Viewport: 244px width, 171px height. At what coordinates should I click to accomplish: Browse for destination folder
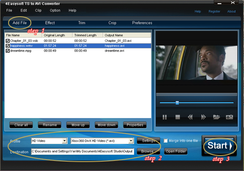pyautogui.click(x=148, y=151)
